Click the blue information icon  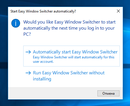click(x=16, y=23)
